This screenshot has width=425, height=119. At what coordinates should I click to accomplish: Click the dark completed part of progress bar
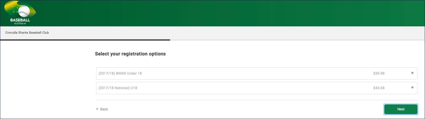click(85, 40)
